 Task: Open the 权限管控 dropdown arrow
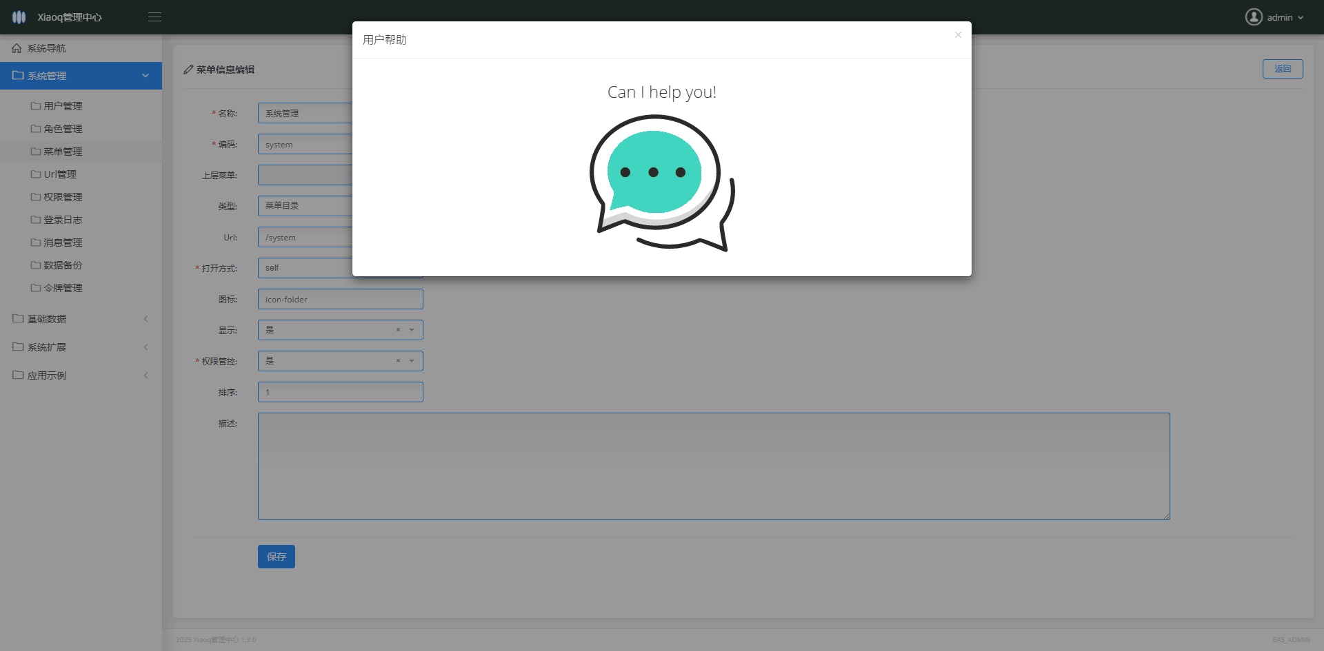412,361
